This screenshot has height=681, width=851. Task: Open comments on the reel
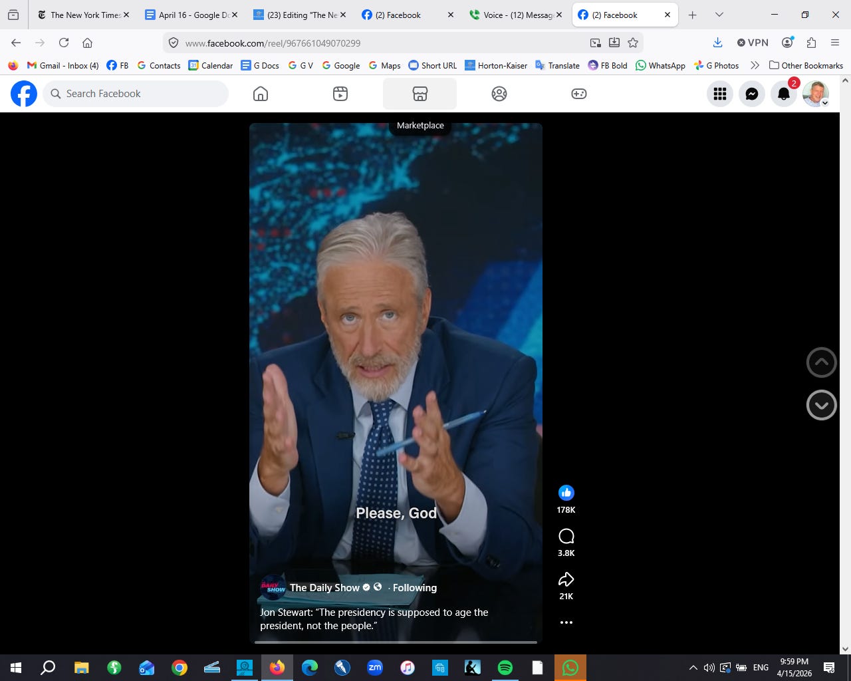(x=566, y=536)
